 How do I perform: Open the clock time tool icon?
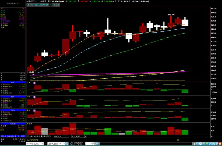click(x=200, y=144)
